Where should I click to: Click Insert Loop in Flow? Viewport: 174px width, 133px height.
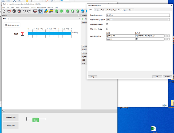(11, 126)
